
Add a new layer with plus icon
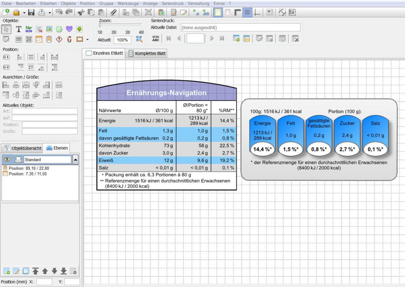pos(6,271)
